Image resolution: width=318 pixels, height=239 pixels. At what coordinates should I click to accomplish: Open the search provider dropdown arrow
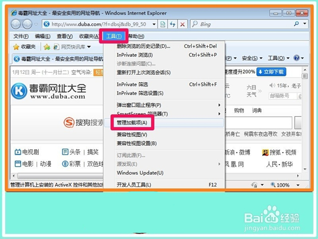(305, 23)
